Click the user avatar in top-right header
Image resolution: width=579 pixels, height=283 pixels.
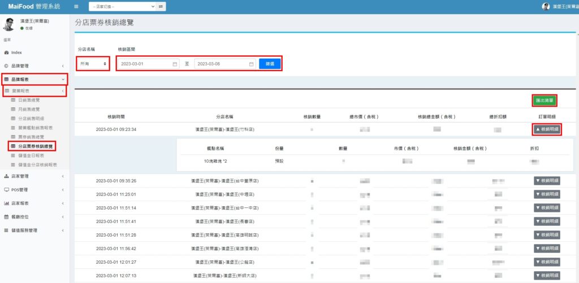546,6
